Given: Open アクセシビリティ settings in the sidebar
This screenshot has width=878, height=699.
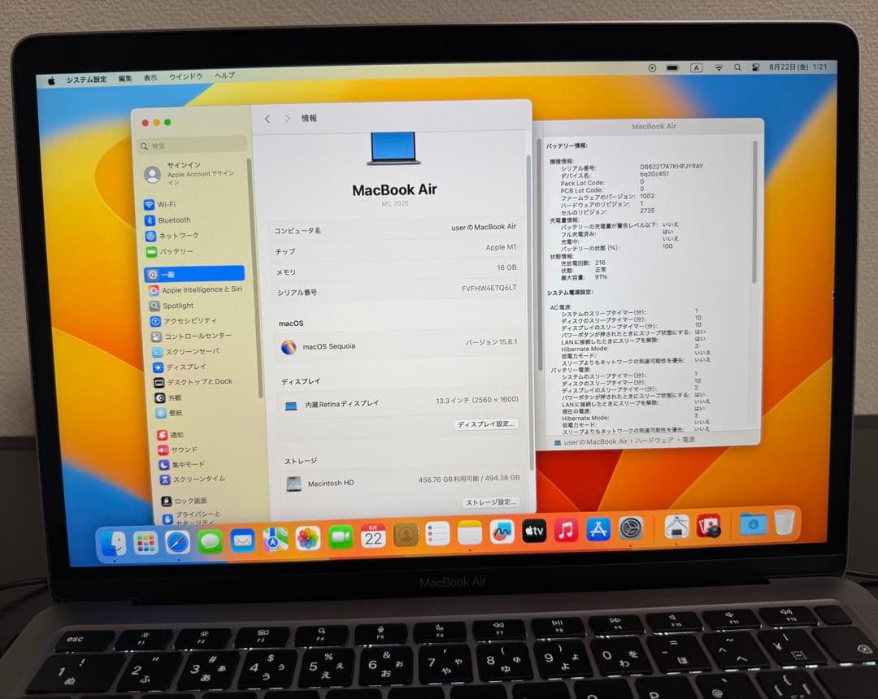Looking at the screenshot, I should click(x=185, y=320).
